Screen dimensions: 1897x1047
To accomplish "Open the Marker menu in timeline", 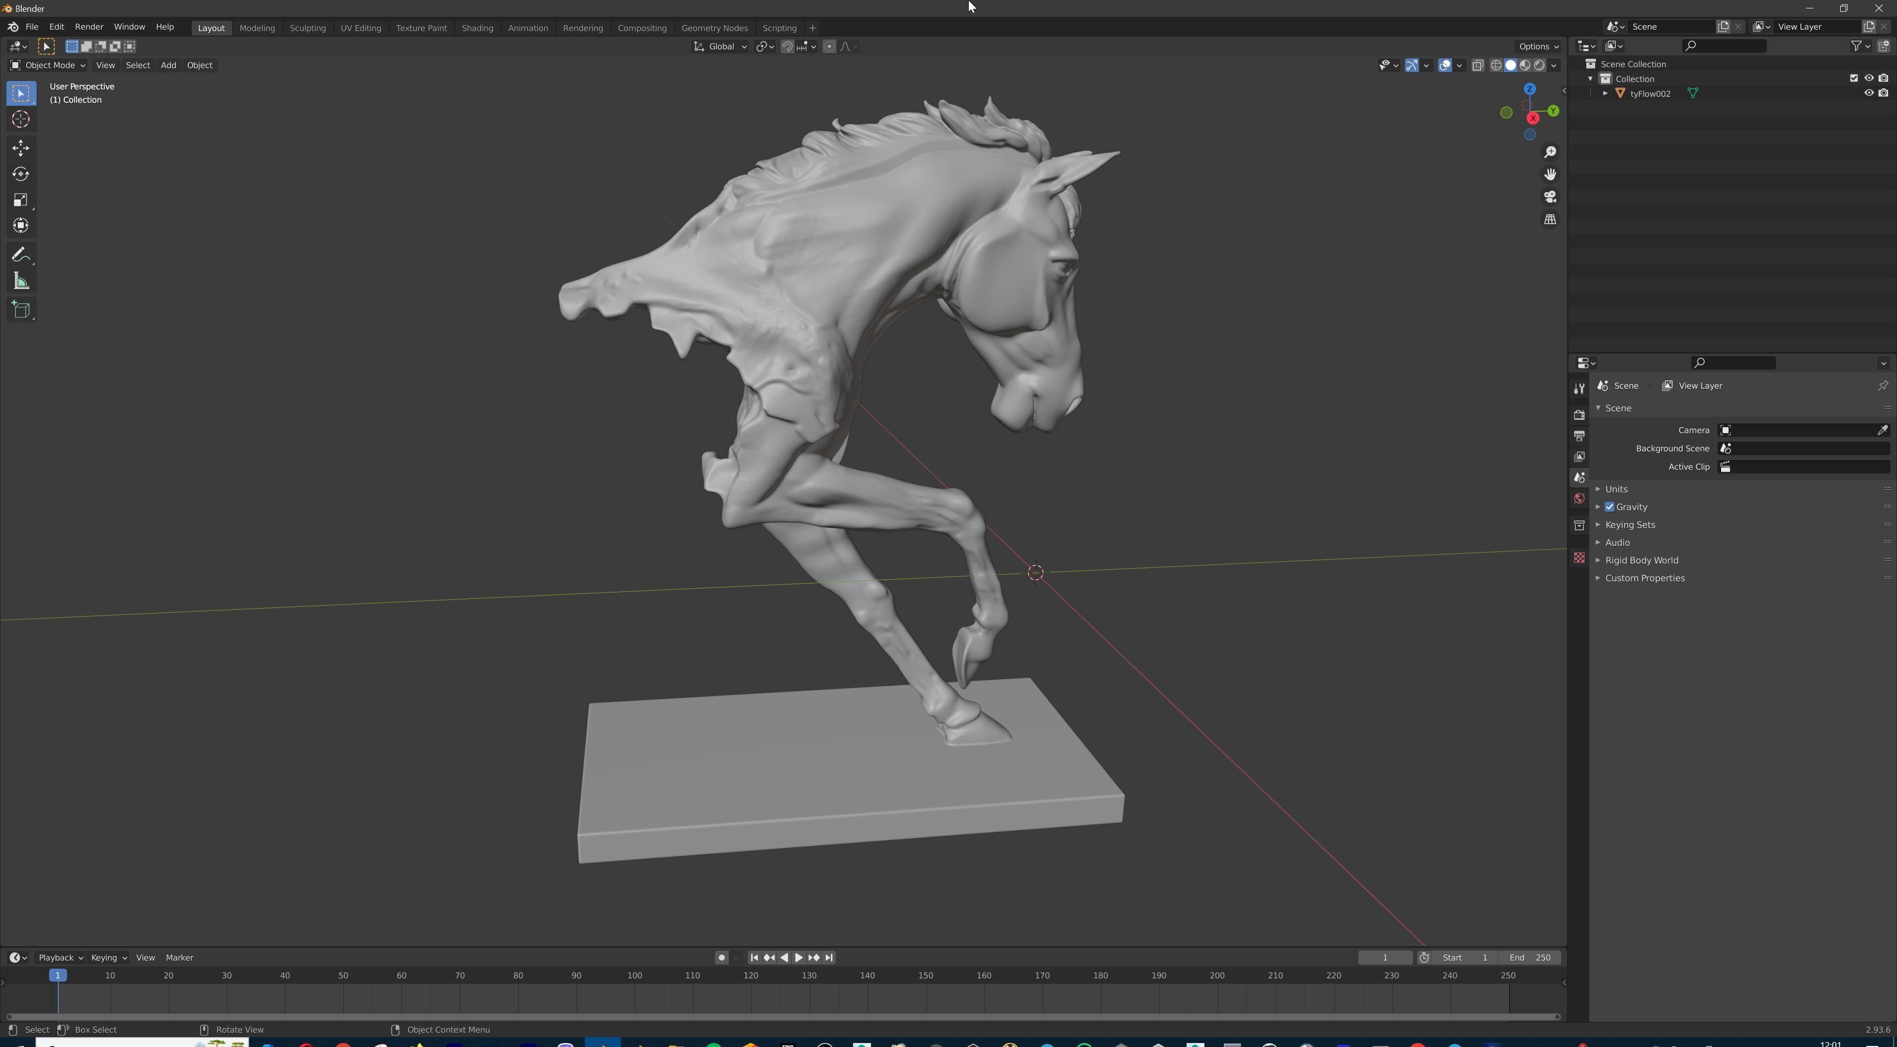I will pos(180,958).
